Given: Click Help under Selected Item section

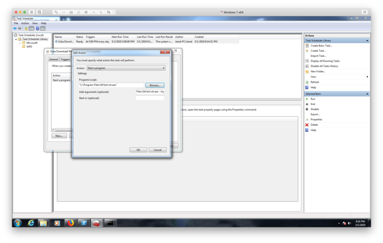Looking at the screenshot, I should tap(313, 130).
